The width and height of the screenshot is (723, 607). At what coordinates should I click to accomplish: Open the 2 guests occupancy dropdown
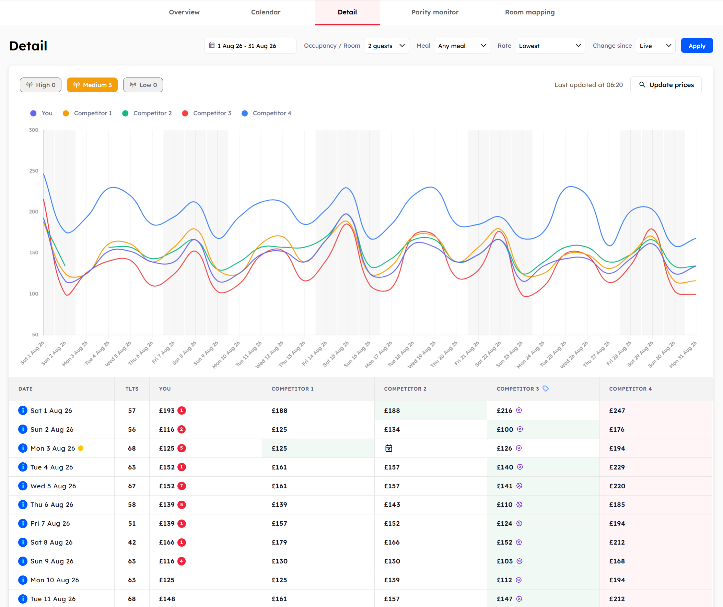(386, 46)
